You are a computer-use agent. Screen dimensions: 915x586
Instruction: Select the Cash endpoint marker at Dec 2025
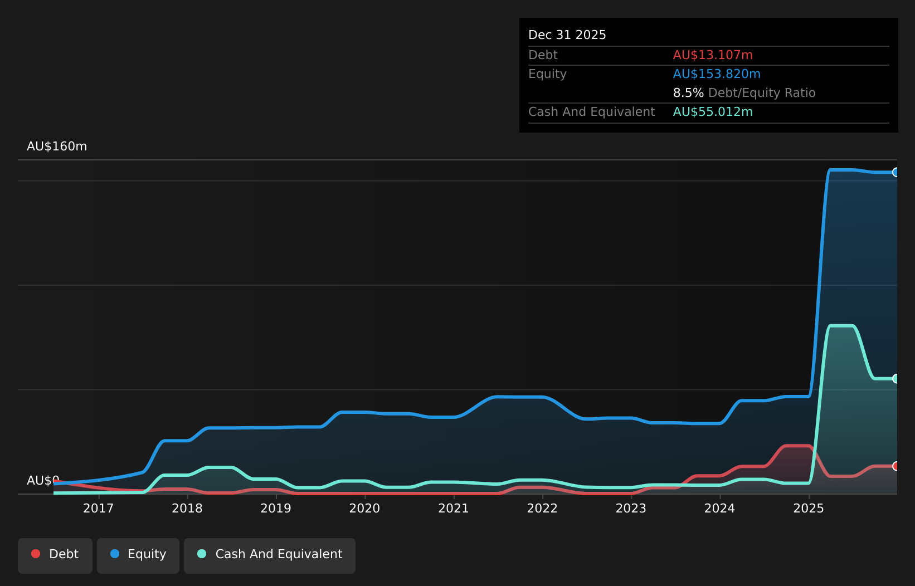tap(896, 379)
